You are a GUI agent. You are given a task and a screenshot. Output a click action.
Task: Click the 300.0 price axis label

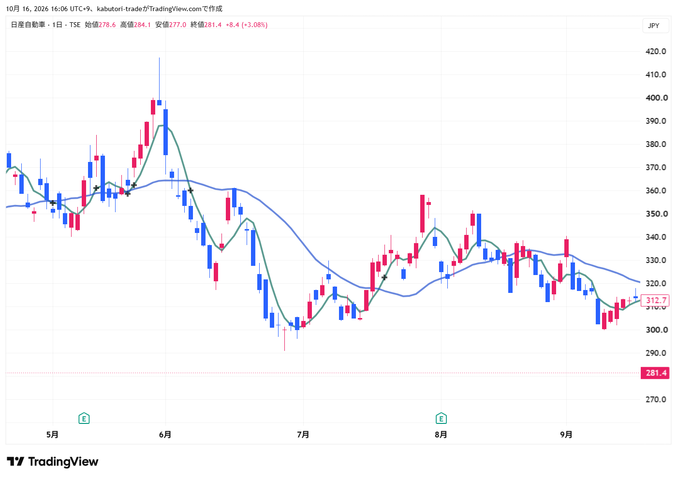point(656,330)
